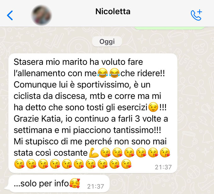
Task: Tap the green outgoing bubble edge at top
Action: (x=169, y=28)
